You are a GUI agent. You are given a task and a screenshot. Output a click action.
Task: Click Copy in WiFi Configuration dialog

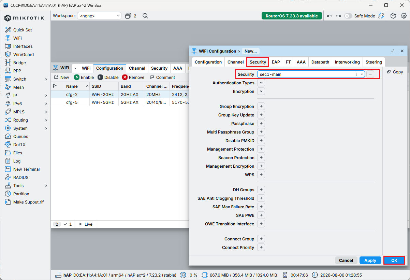pos(395,72)
